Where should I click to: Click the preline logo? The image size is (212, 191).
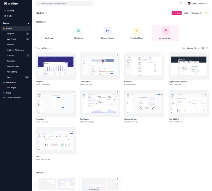tap(11, 4)
